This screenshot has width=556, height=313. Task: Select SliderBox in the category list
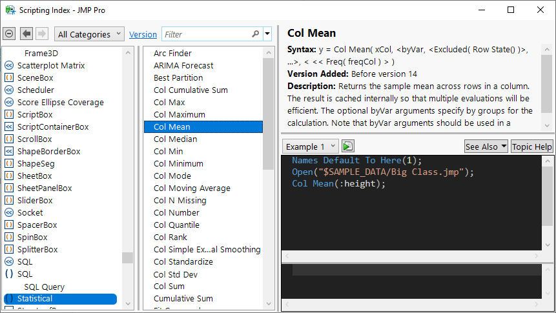(x=35, y=200)
